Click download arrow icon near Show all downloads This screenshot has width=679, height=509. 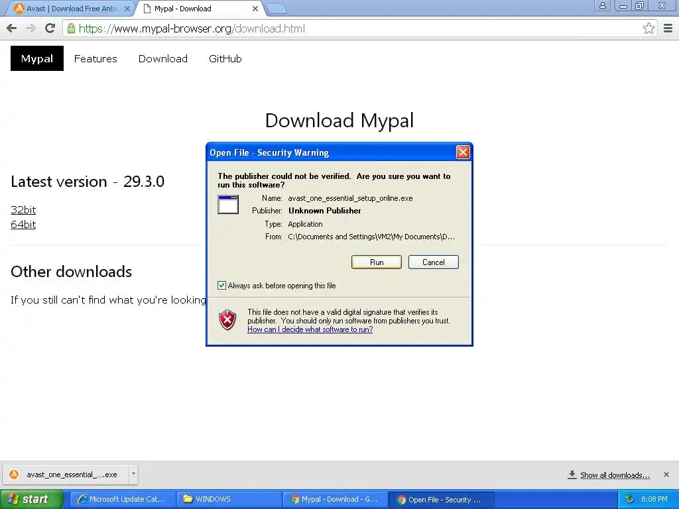click(x=572, y=475)
